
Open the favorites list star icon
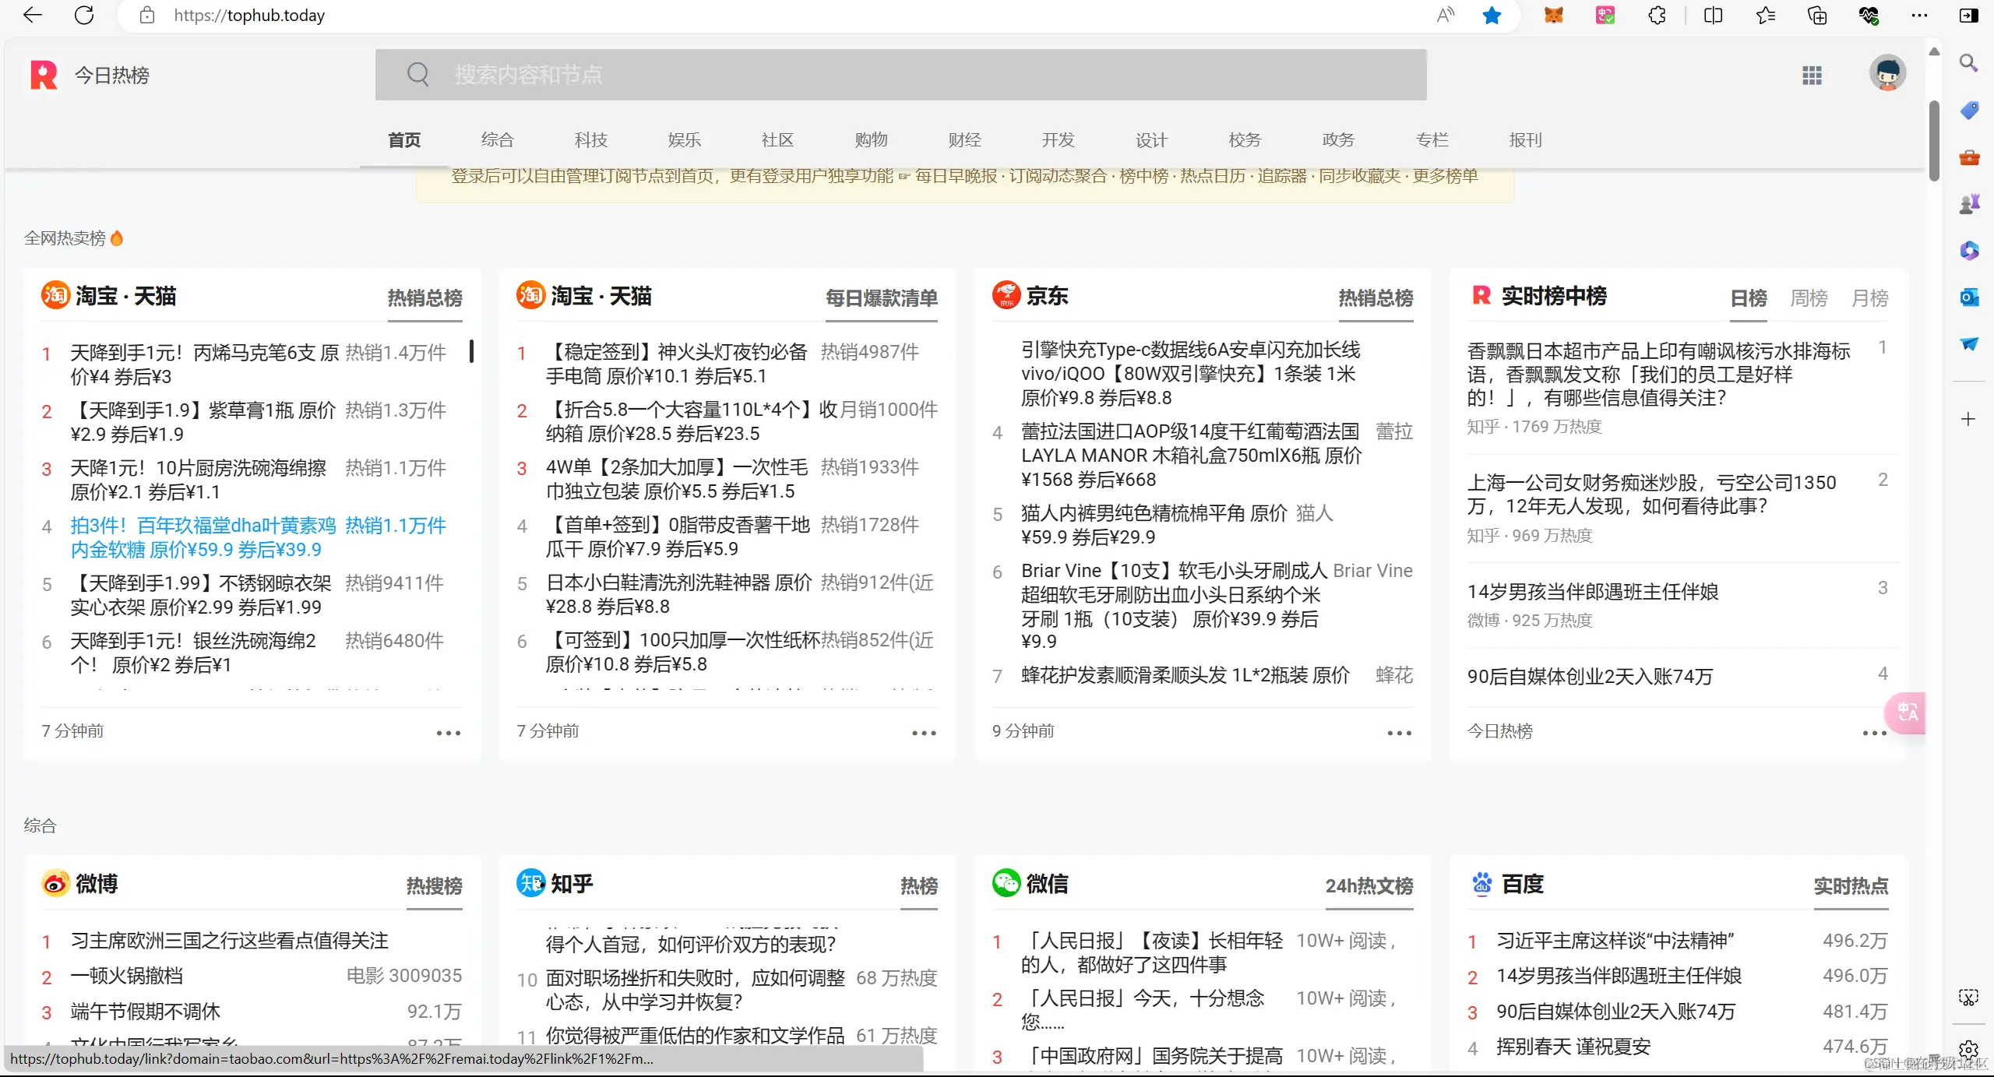1765,15
